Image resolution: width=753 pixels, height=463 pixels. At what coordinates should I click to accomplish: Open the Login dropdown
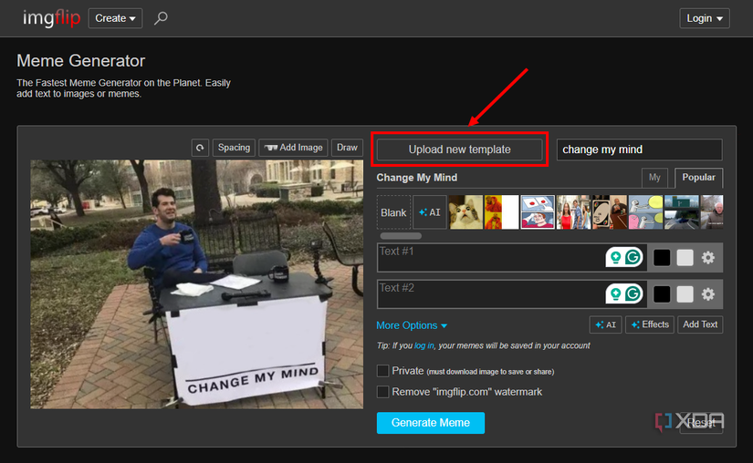705,18
